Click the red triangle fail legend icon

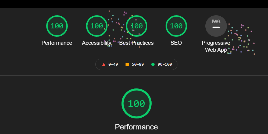[x=104, y=64]
